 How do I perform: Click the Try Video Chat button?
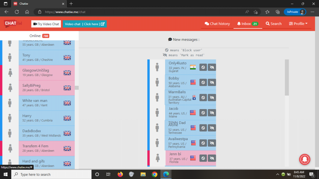click(46, 24)
